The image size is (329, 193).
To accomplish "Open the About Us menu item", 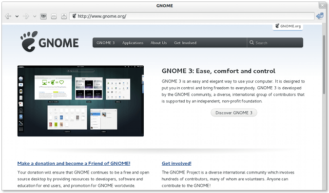I will [158, 43].
